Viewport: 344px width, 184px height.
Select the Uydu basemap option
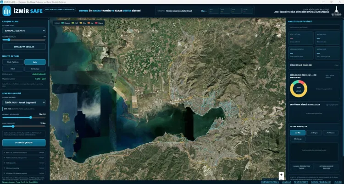(x=35, y=62)
